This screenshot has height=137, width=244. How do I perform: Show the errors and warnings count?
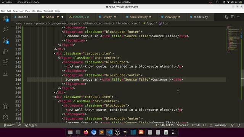pos(31,125)
